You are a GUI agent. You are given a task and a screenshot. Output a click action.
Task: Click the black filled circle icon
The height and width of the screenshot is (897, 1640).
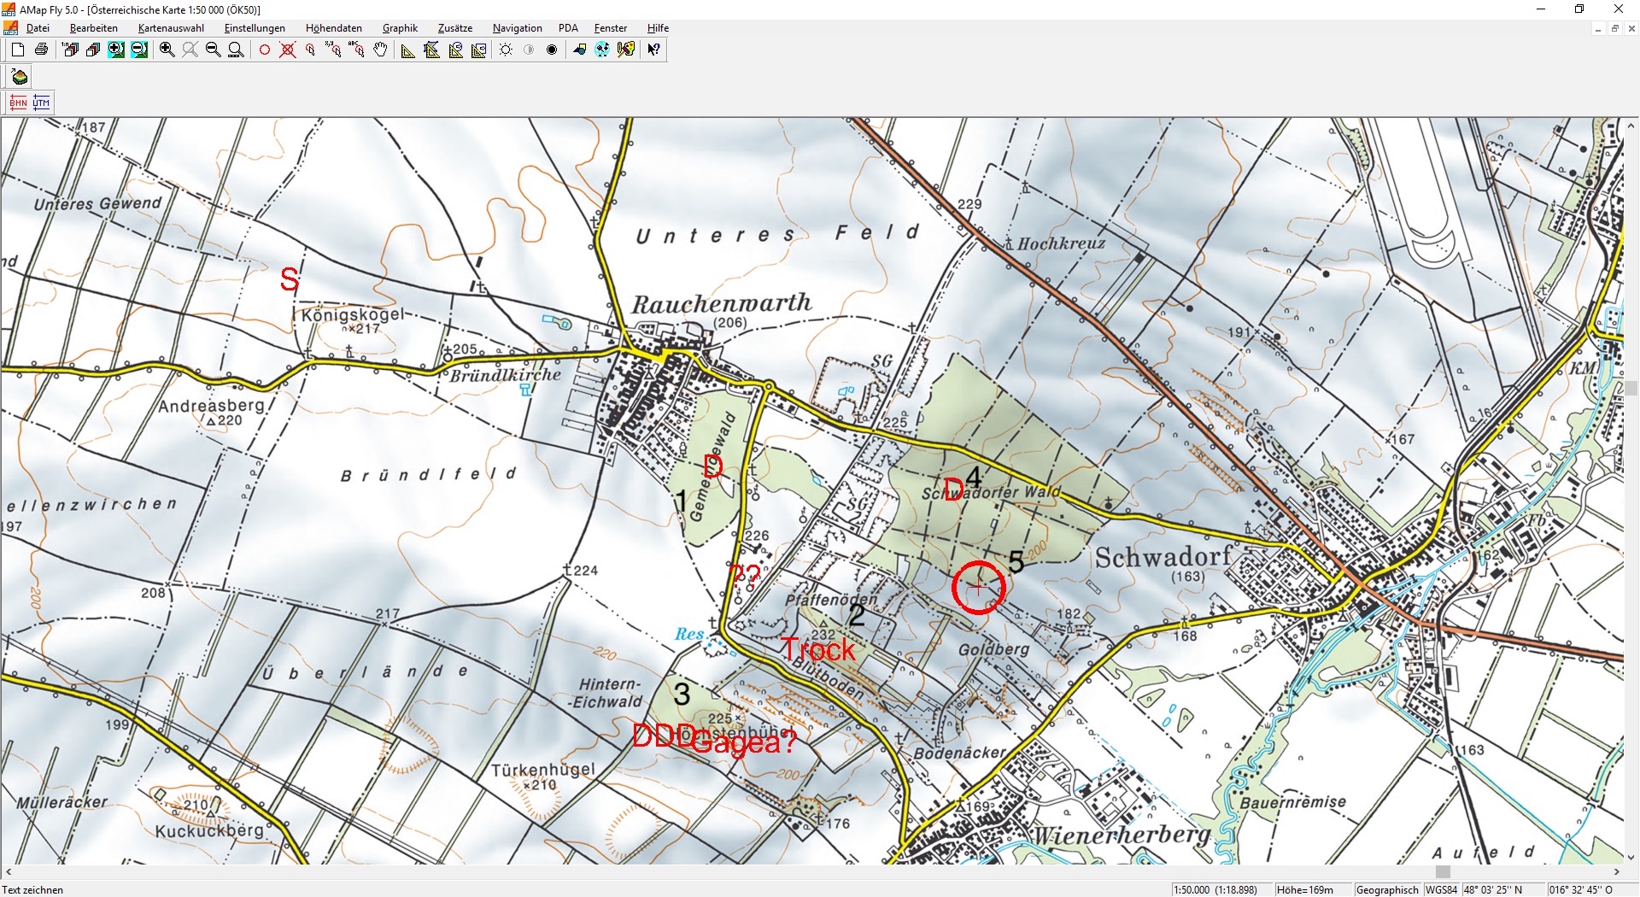point(552,50)
